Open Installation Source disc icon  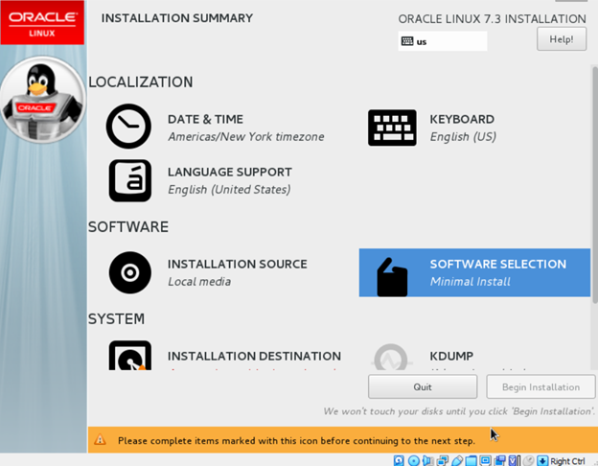coord(130,272)
